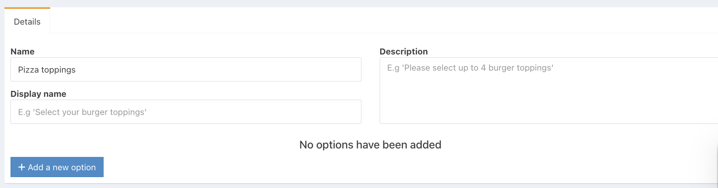Click the Display name label
Viewport: 718px width, 188px height.
click(38, 94)
